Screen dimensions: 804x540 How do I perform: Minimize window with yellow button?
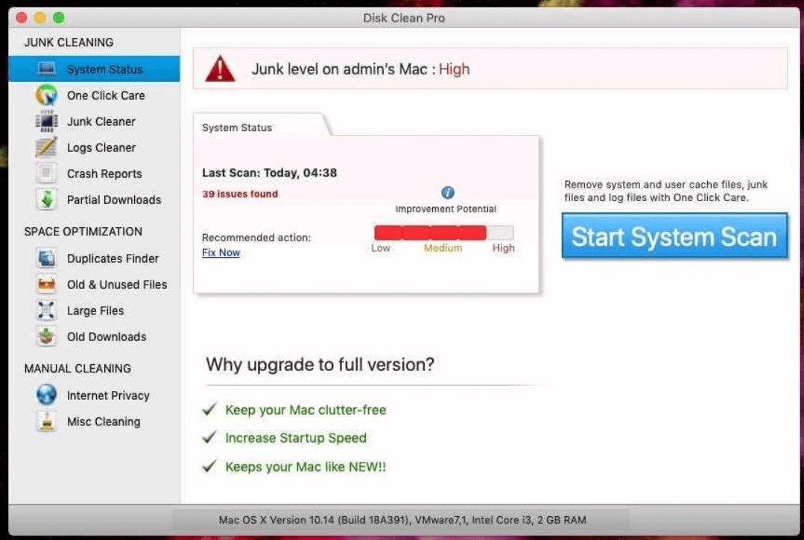[x=40, y=18]
